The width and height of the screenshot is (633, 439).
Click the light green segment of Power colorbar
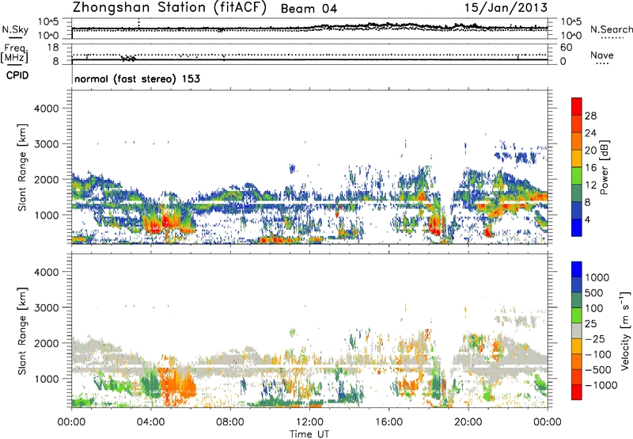577,175
